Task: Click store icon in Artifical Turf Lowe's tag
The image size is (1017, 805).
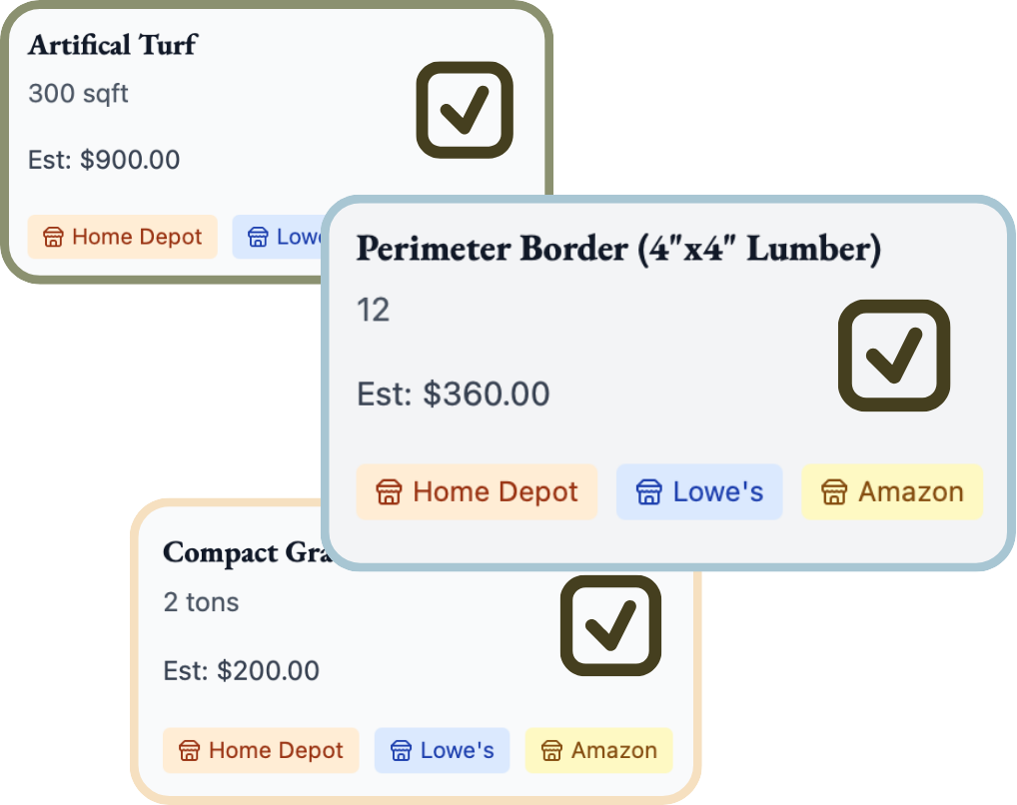Action: (x=259, y=237)
